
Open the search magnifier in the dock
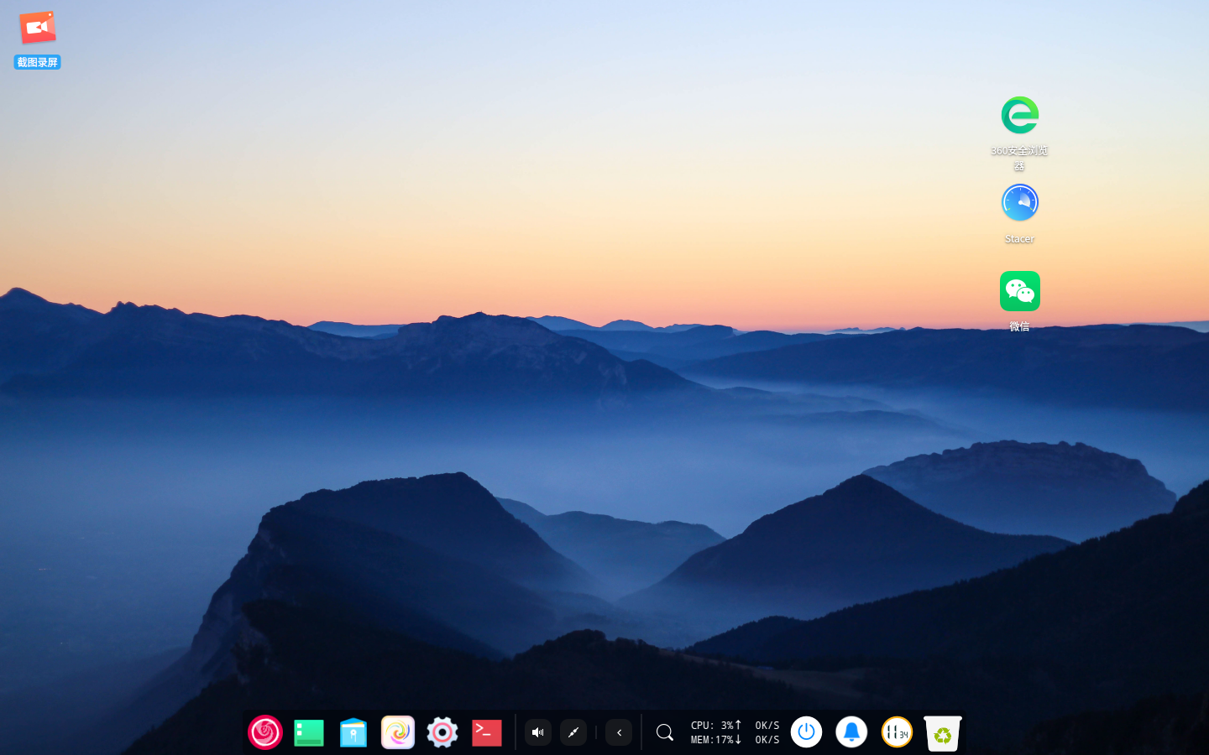pyautogui.click(x=664, y=732)
